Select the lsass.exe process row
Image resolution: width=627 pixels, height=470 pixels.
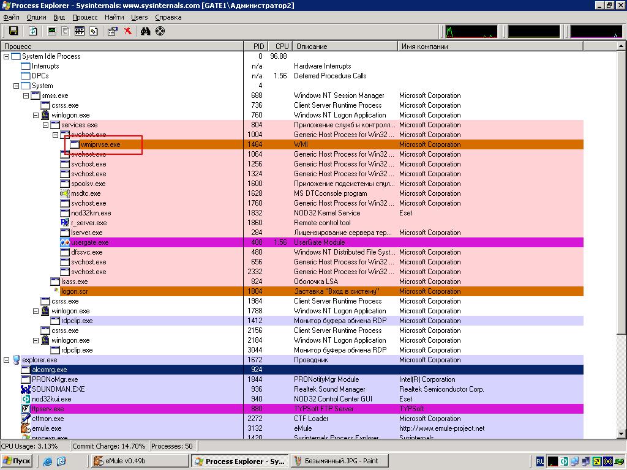point(292,282)
